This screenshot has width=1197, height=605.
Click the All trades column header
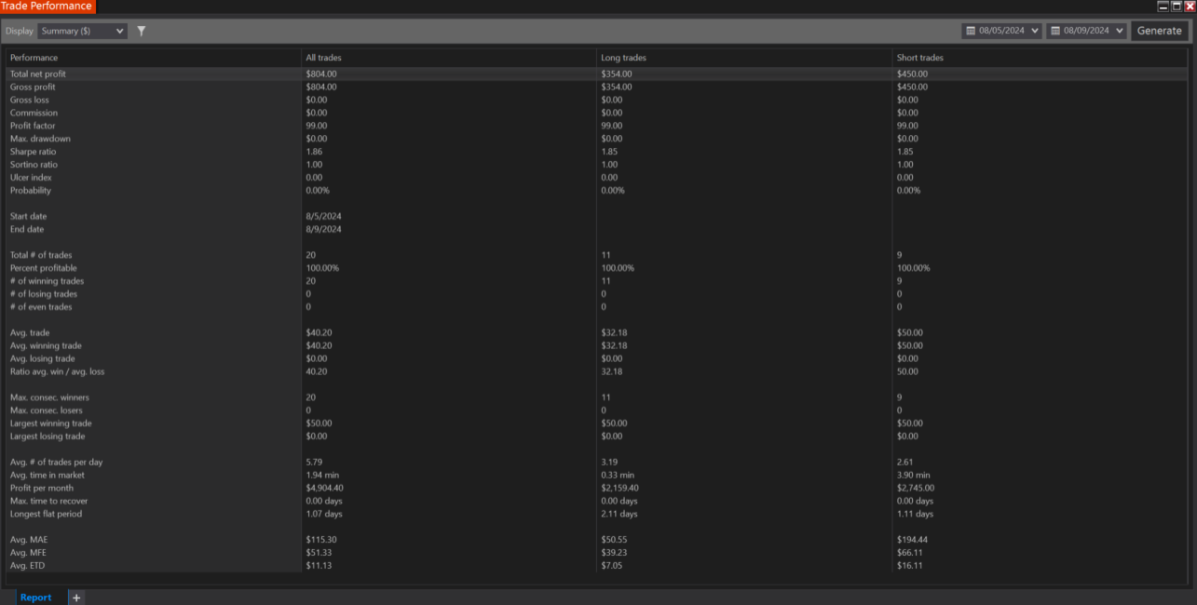coord(323,58)
